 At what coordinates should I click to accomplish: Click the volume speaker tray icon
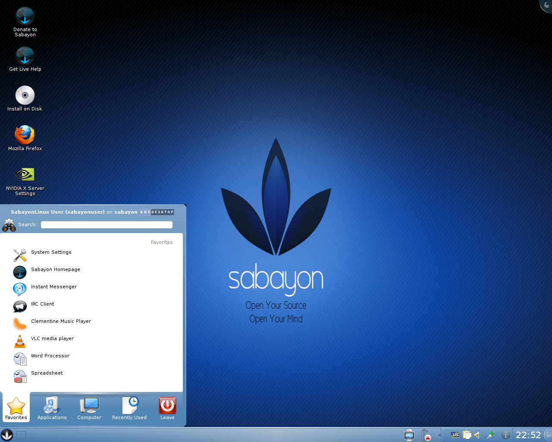point(478,435)
